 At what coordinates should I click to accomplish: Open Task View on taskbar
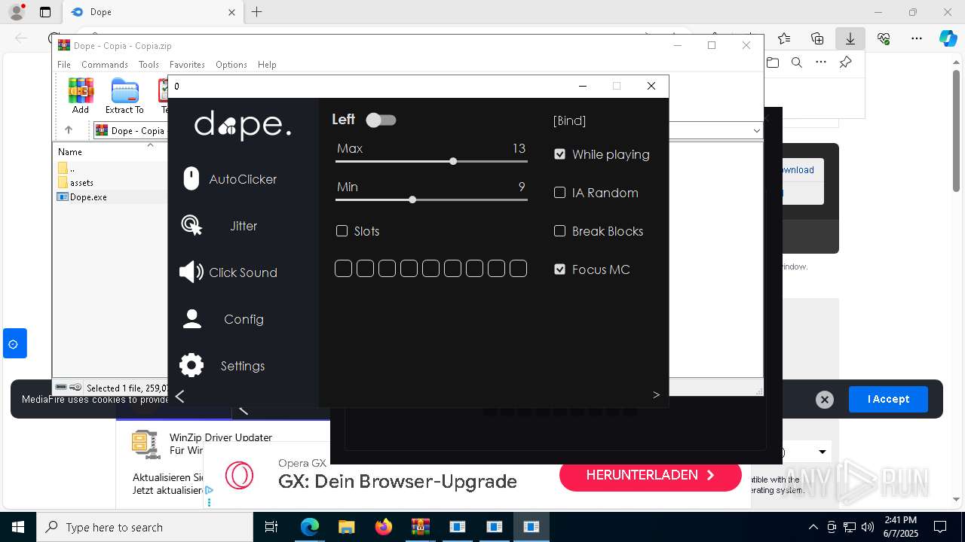[x=271, y=527]
